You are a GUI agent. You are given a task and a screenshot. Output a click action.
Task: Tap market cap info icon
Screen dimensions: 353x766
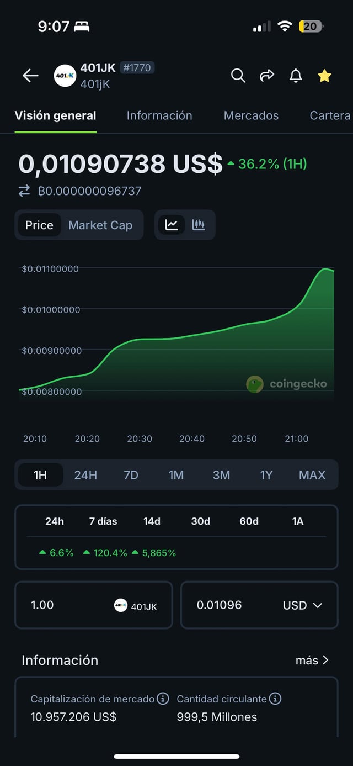[x=163, y=699]
